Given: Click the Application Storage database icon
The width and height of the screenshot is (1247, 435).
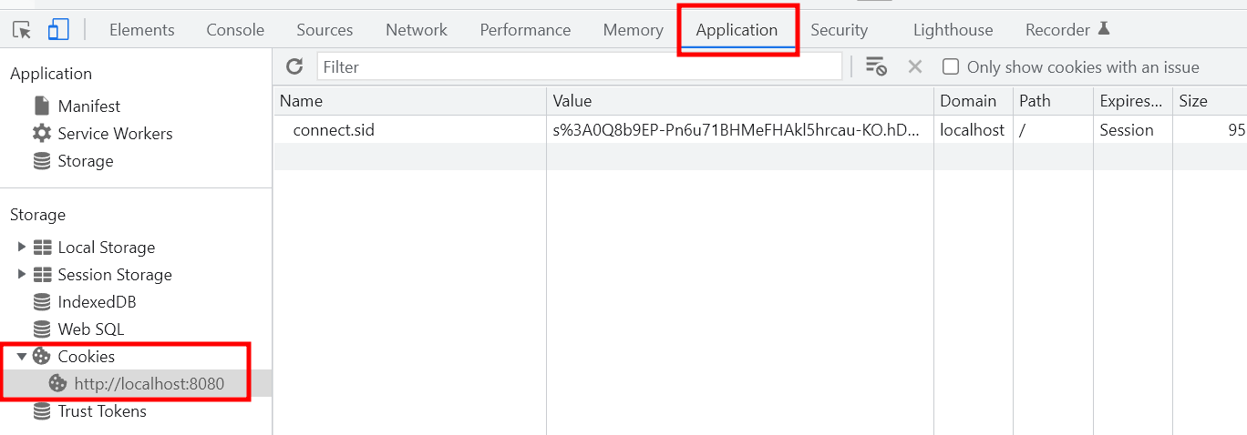Looking at the screenshot, I should [x=42, y=161].
